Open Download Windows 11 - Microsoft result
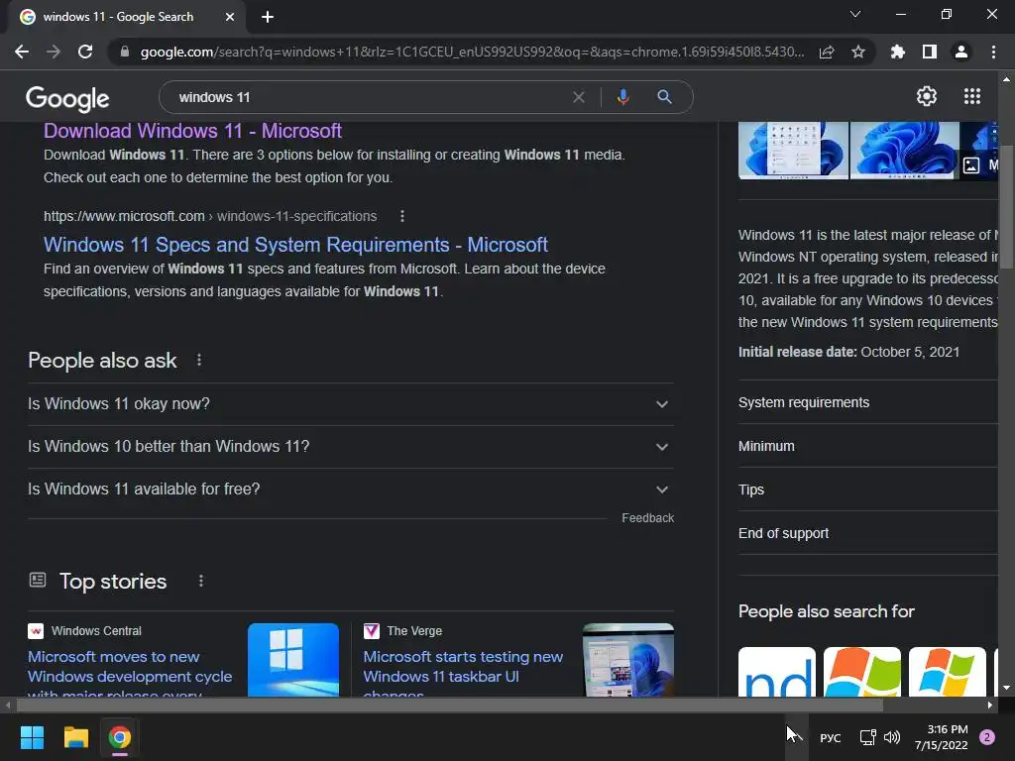 coord(192,131)
